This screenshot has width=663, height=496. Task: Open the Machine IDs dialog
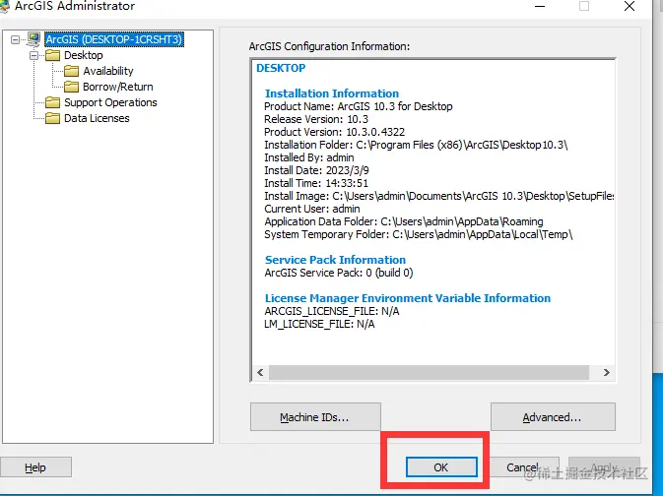click(315, 417)
